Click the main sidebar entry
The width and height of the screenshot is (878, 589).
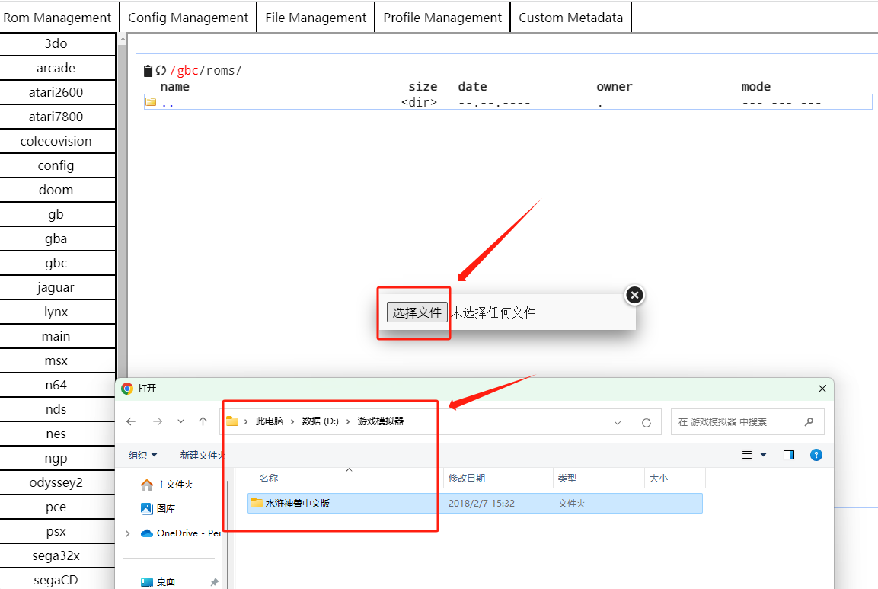click(x=56, y=336)
